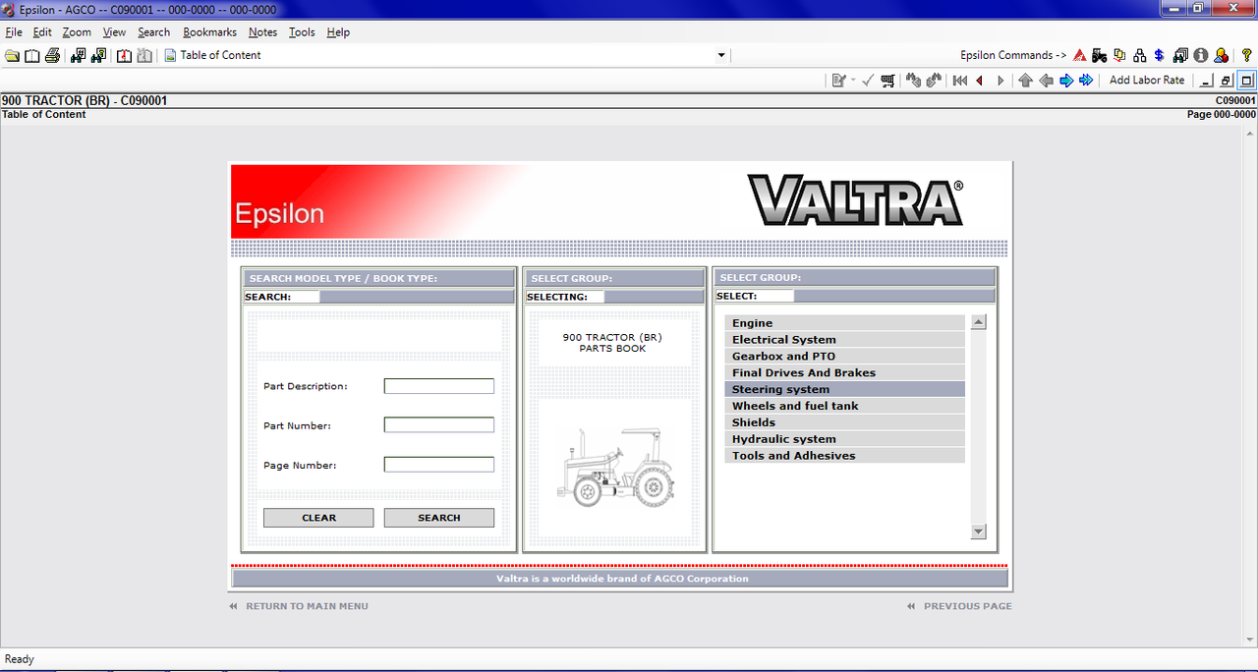This screenshot has height=672, width=1258.
Task: Click the Add Labor Rate button
Action: point(1147,81)
